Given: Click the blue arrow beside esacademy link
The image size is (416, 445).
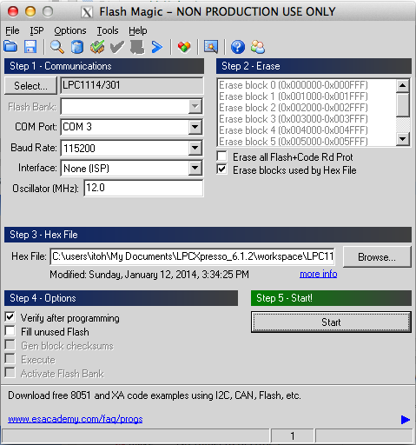Looking at the screenshot, I should pos(406,419).
